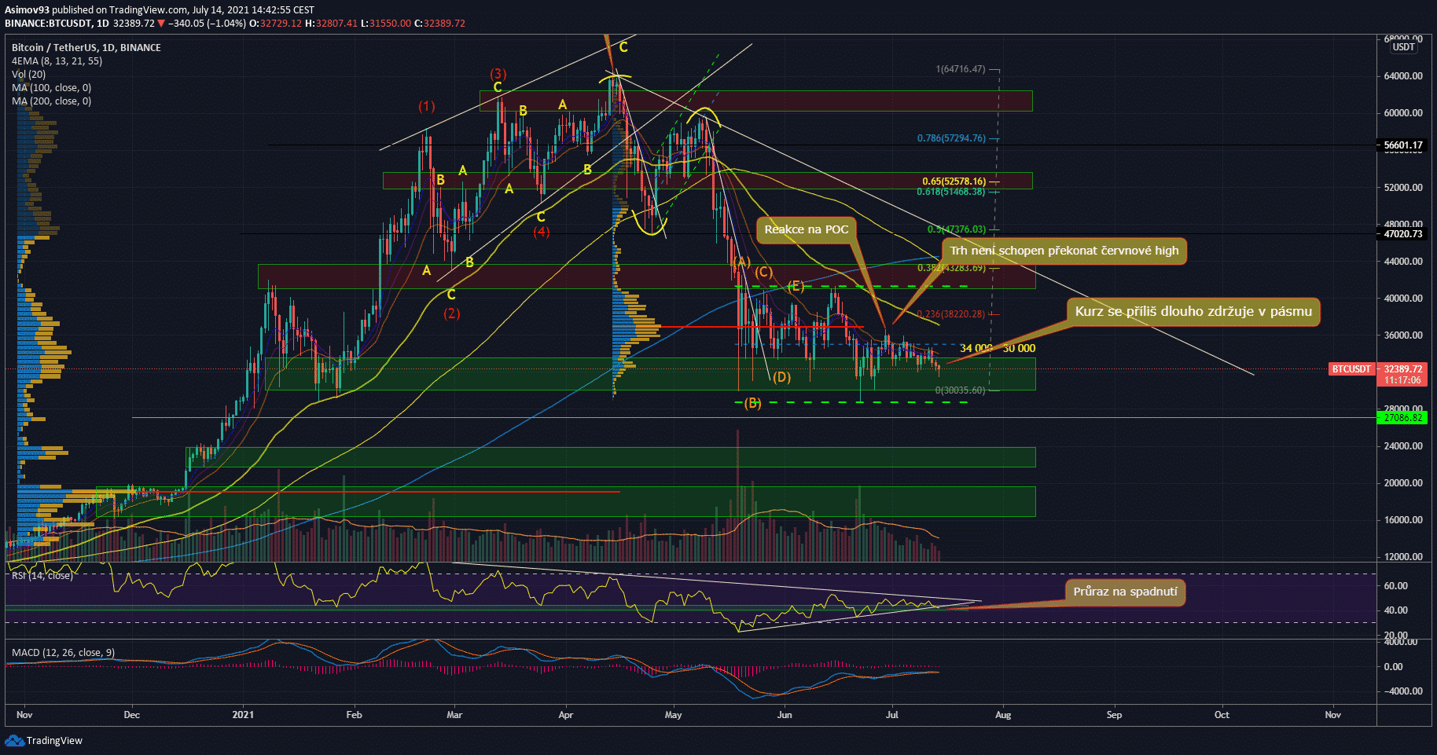
Task: Click the 'Reakce na POC' callout
Action: 806,229
